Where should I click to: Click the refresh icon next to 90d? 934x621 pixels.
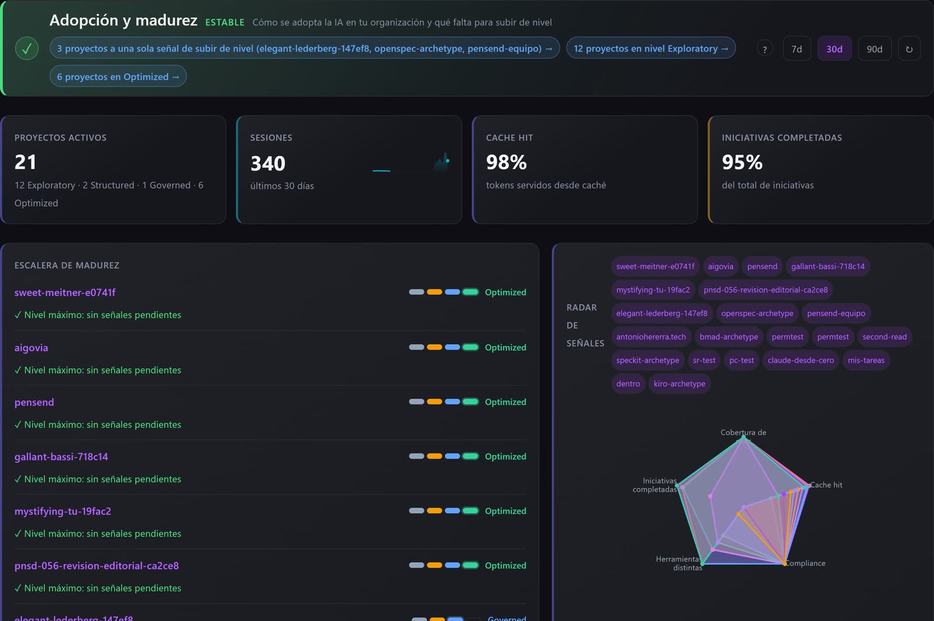click(909, 49)
